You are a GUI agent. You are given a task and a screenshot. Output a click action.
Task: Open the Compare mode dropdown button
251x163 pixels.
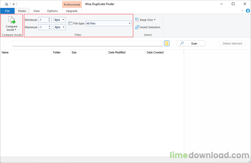[x=12, y=24]
